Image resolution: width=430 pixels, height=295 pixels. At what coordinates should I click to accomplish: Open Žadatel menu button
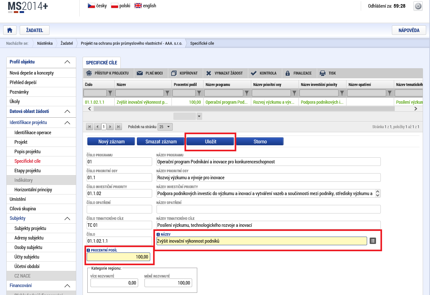click(x=35, y=30)
